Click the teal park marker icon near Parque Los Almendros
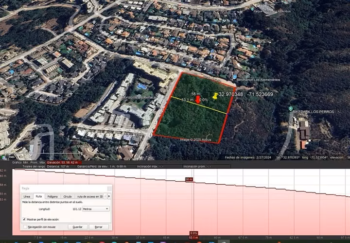The height and width of the screenshot is (243, 350). 252,9
